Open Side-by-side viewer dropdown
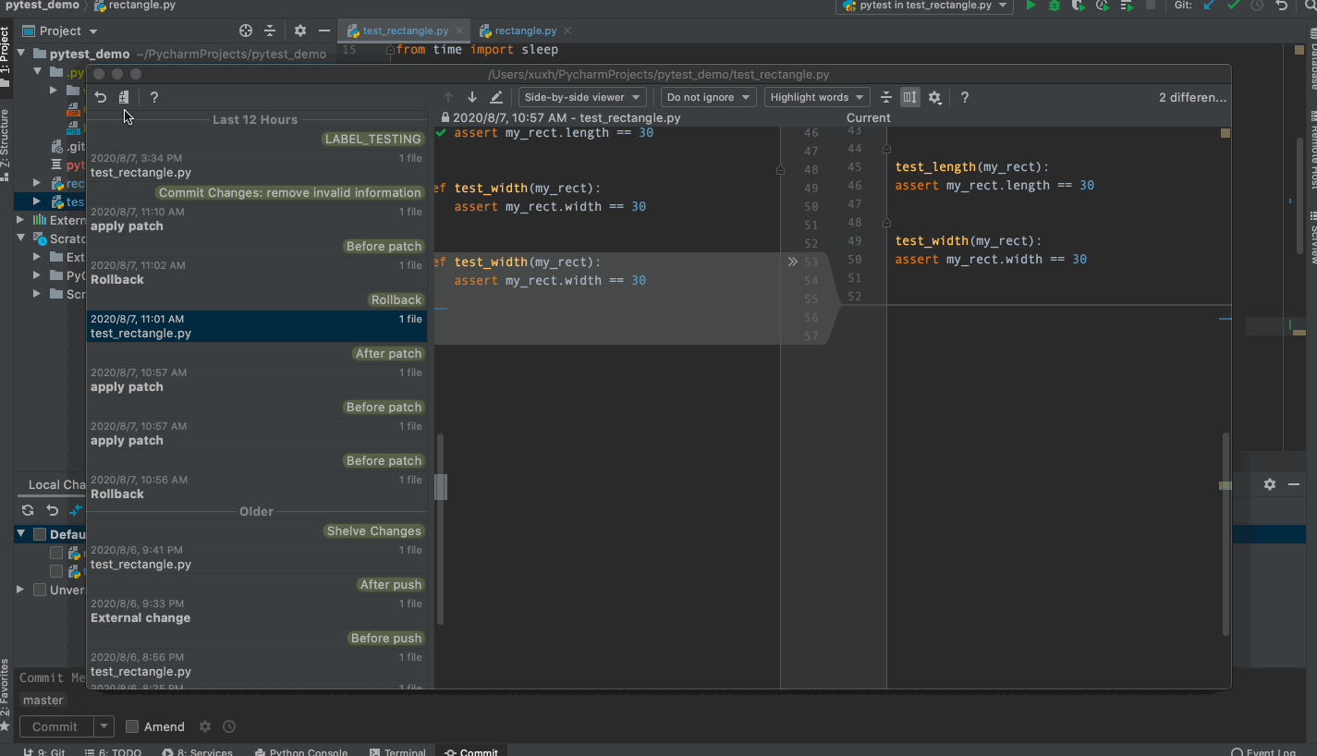 582,97
